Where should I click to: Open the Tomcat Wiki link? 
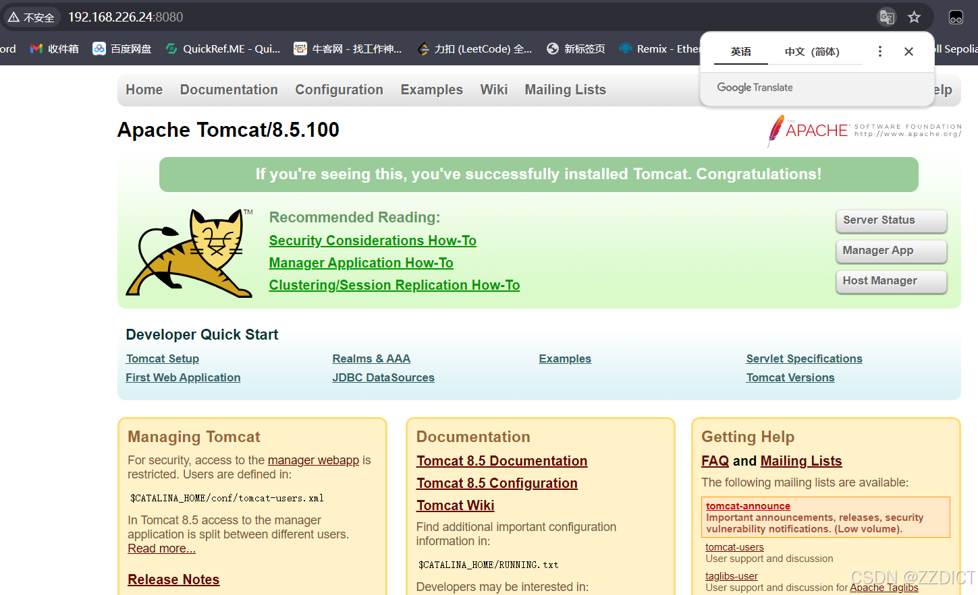pos(455,505)
